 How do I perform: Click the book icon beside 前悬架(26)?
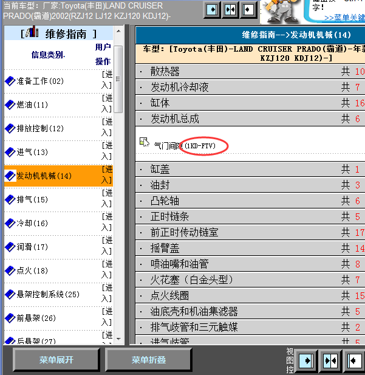(10, 318)
